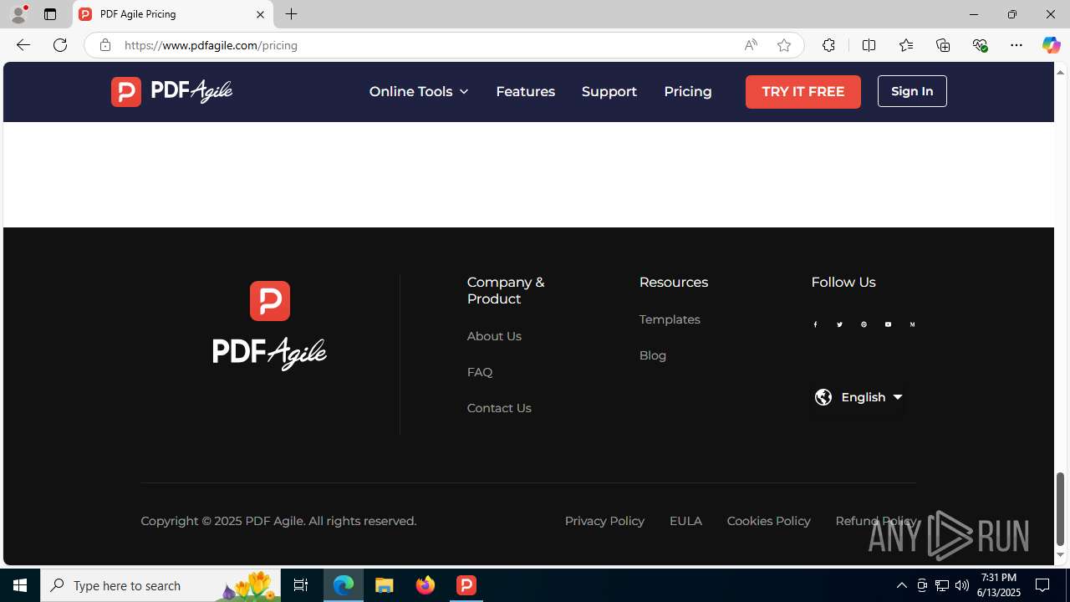Open Collections panel

943,45
